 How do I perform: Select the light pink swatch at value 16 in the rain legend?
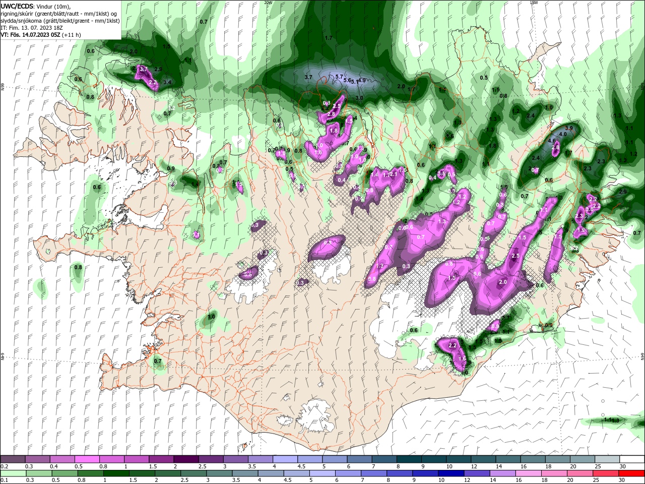click(x=529, y=473)
